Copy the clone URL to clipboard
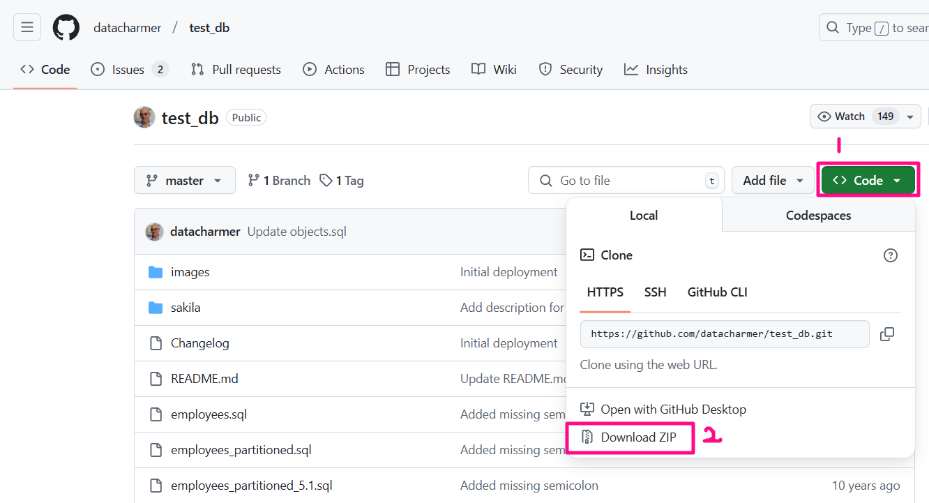The width and height of the screenshot is (929, 503). point(887,334)
